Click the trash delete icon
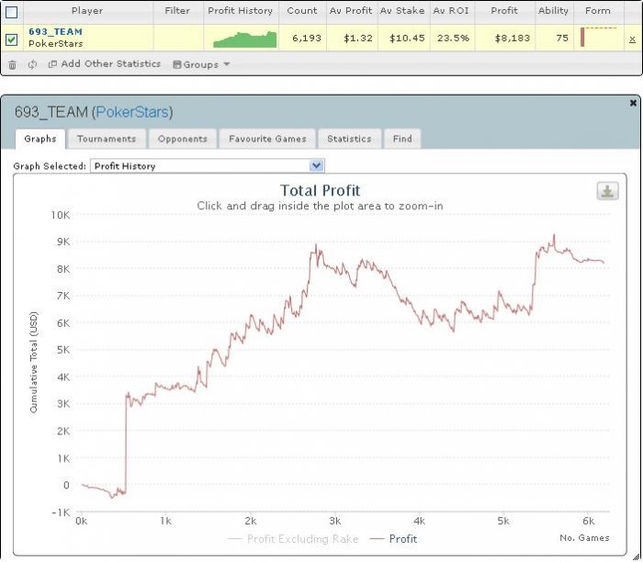 12,65
